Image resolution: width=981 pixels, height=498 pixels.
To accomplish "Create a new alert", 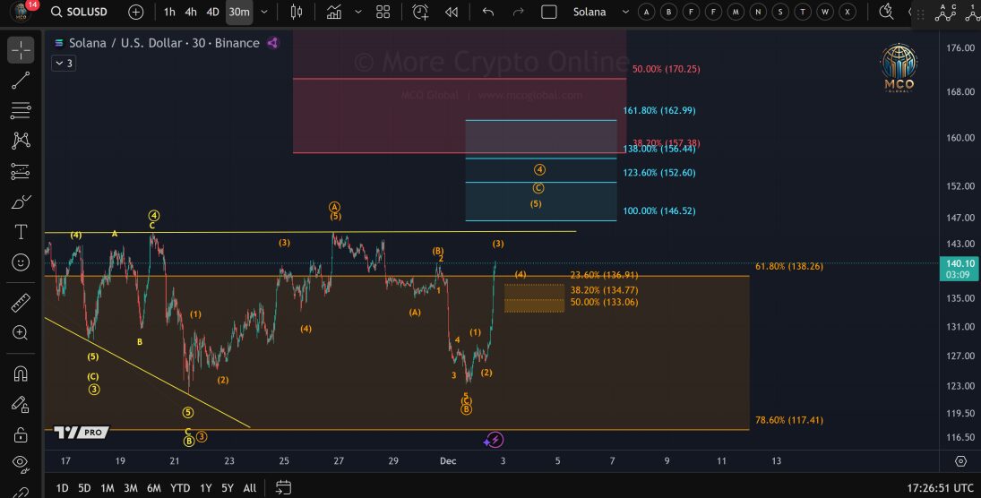I will (x=420, y=13).
